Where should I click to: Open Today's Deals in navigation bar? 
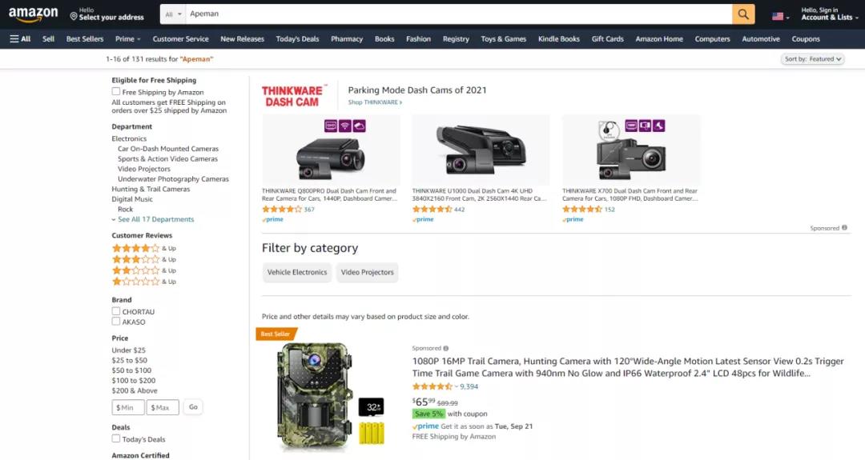[297, 38]
